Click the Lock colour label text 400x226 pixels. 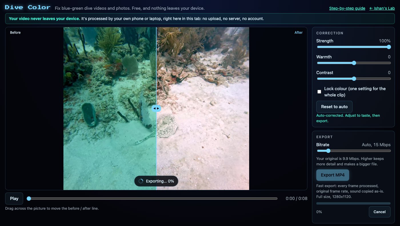click(x=355, y=92)
